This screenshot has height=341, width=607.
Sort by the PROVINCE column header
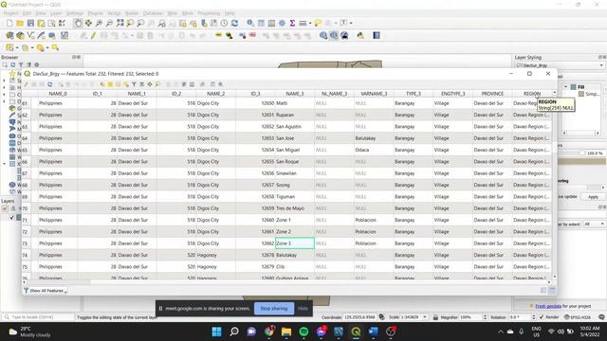pyautogui.click(x=492, y=94)
